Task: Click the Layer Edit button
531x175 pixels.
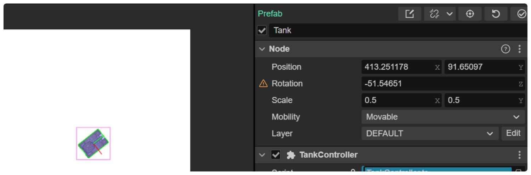Action: click(x=513, y=133)
